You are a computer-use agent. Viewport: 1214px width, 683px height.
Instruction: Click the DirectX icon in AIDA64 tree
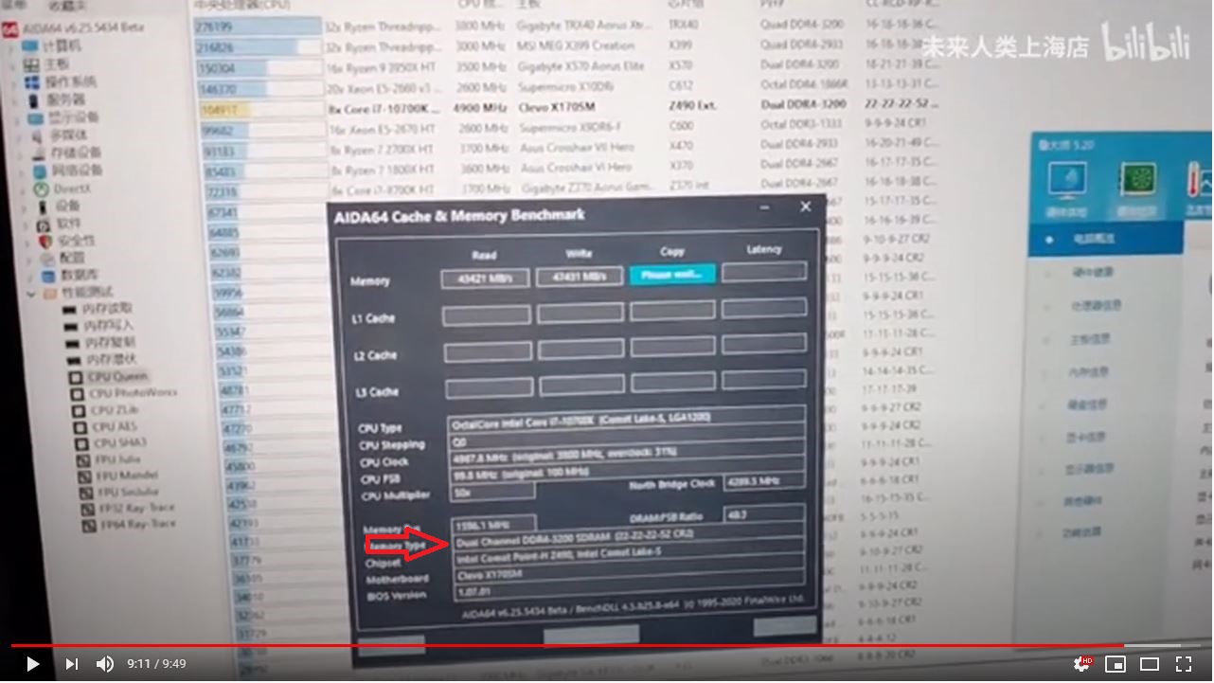click(x=41, y=189)
